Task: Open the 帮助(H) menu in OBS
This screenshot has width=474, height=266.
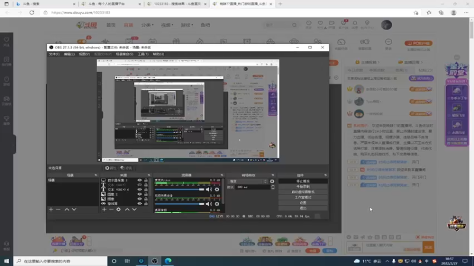Action: pyautogui.click(x=158, y=54)
